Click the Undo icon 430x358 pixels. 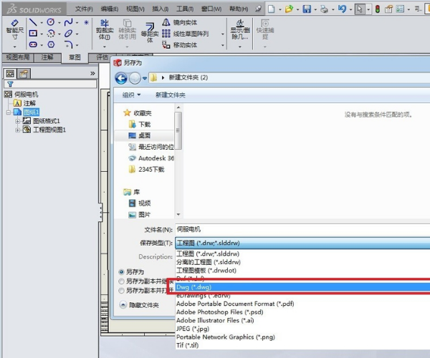click(x=342, y=9)
